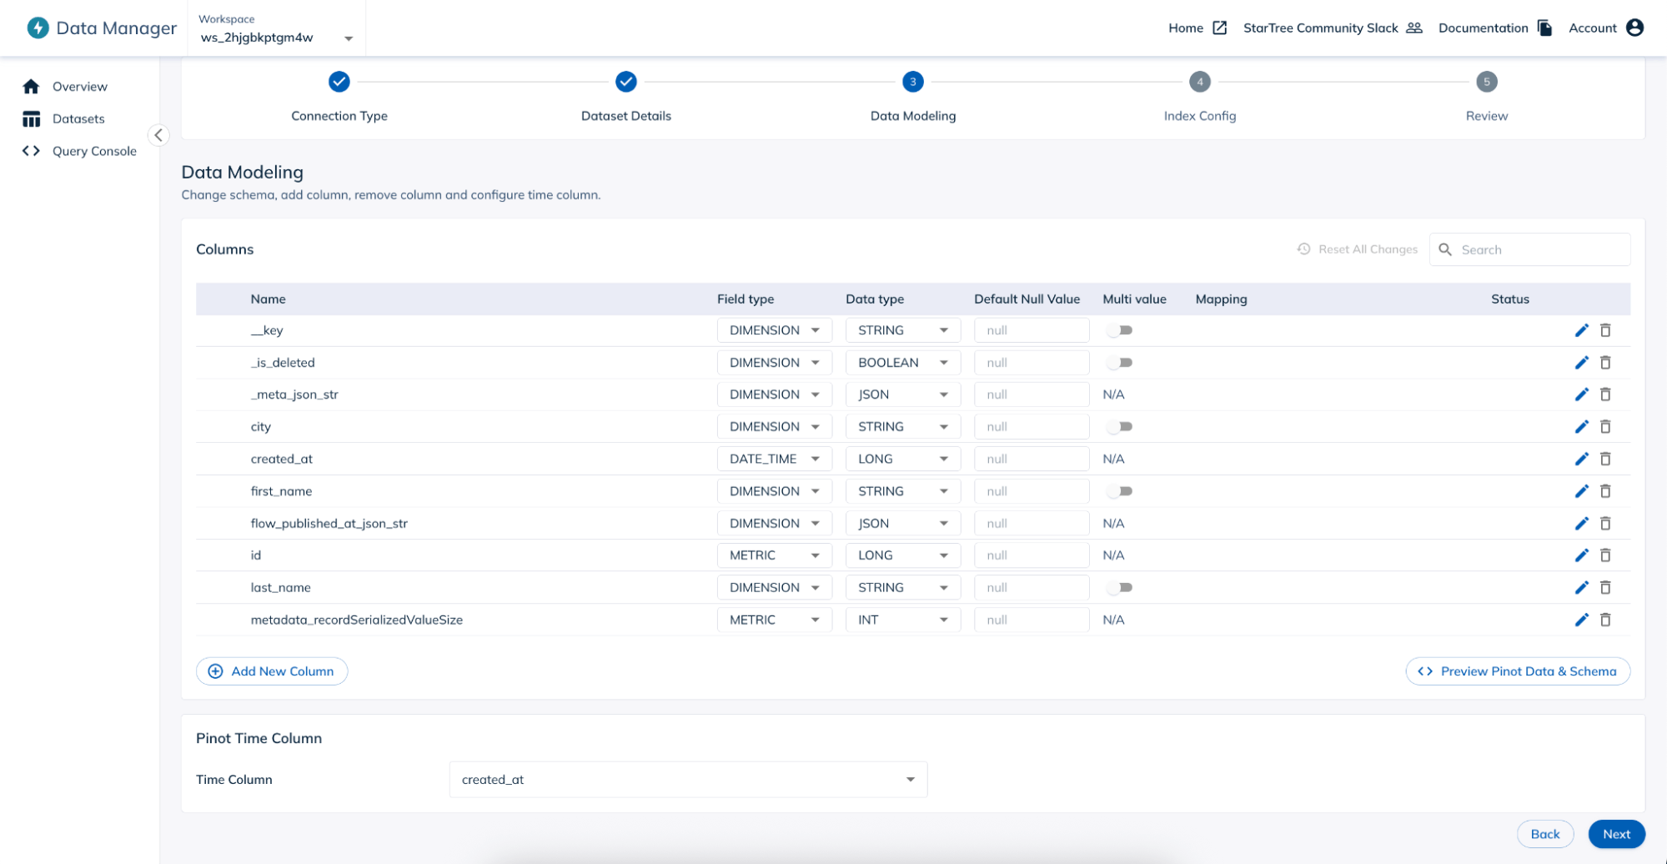Go to Dataset Details step
Viewport: 1667px width, 864px height.
626,98
